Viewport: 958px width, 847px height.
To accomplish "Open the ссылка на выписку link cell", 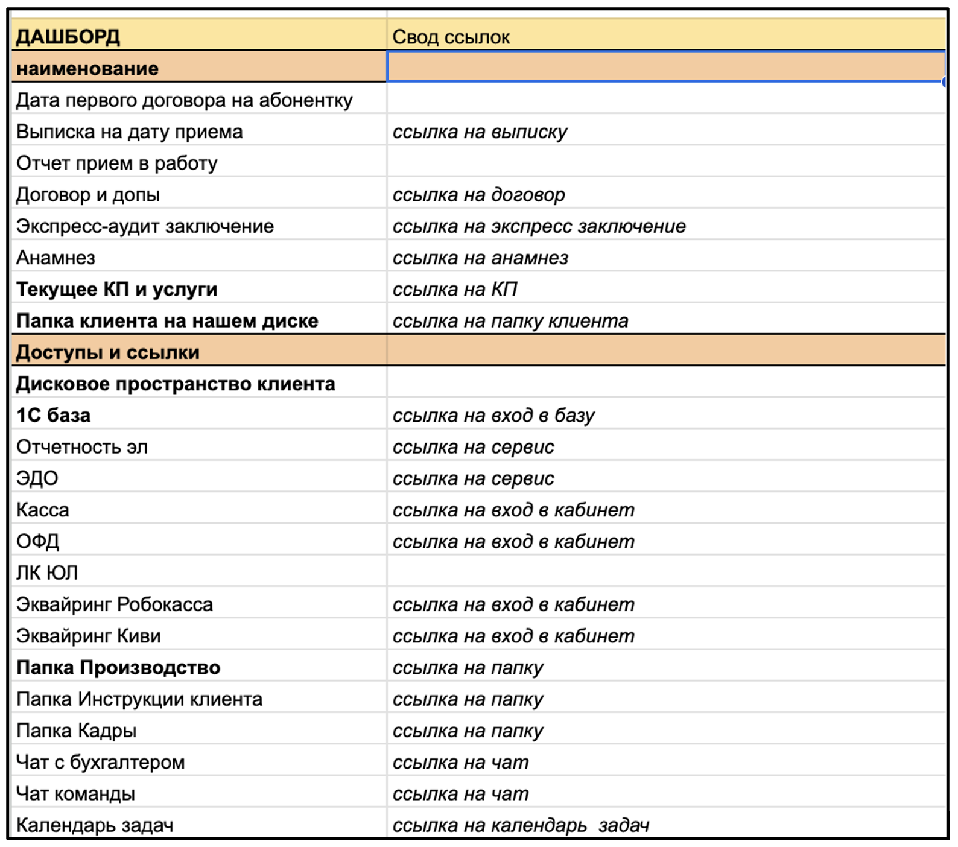I will click(666, 131).
